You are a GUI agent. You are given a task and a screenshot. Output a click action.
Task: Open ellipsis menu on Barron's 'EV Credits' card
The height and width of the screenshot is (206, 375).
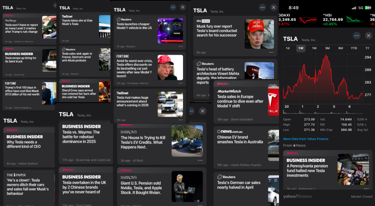[x=200, y=160]
